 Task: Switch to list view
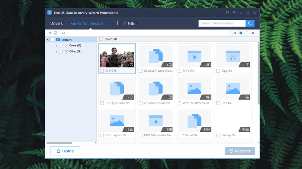tap(247, 33)
